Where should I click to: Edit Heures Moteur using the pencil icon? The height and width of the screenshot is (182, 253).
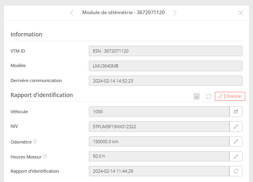[236, 156]
